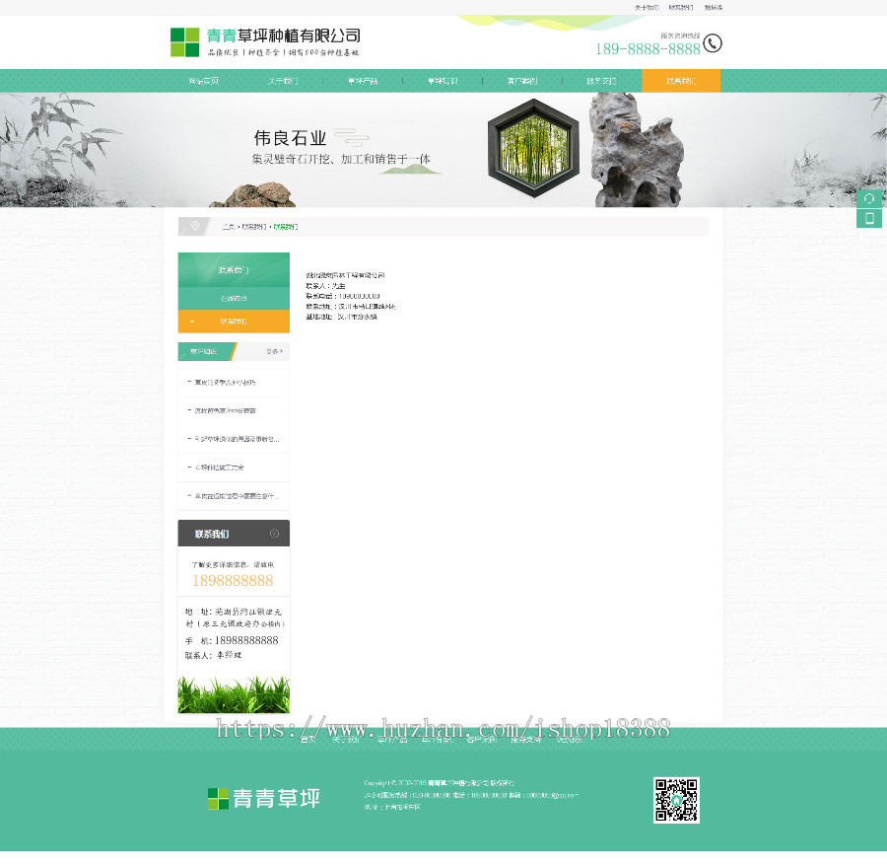This screenshot has height=865, width=887.
Task: Open the 网站首页 navigation menu item
Action: tap(204, 80)
